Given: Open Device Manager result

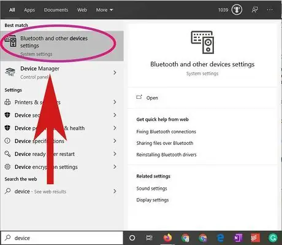Looking at the screenshot, I should coord(62,72).
